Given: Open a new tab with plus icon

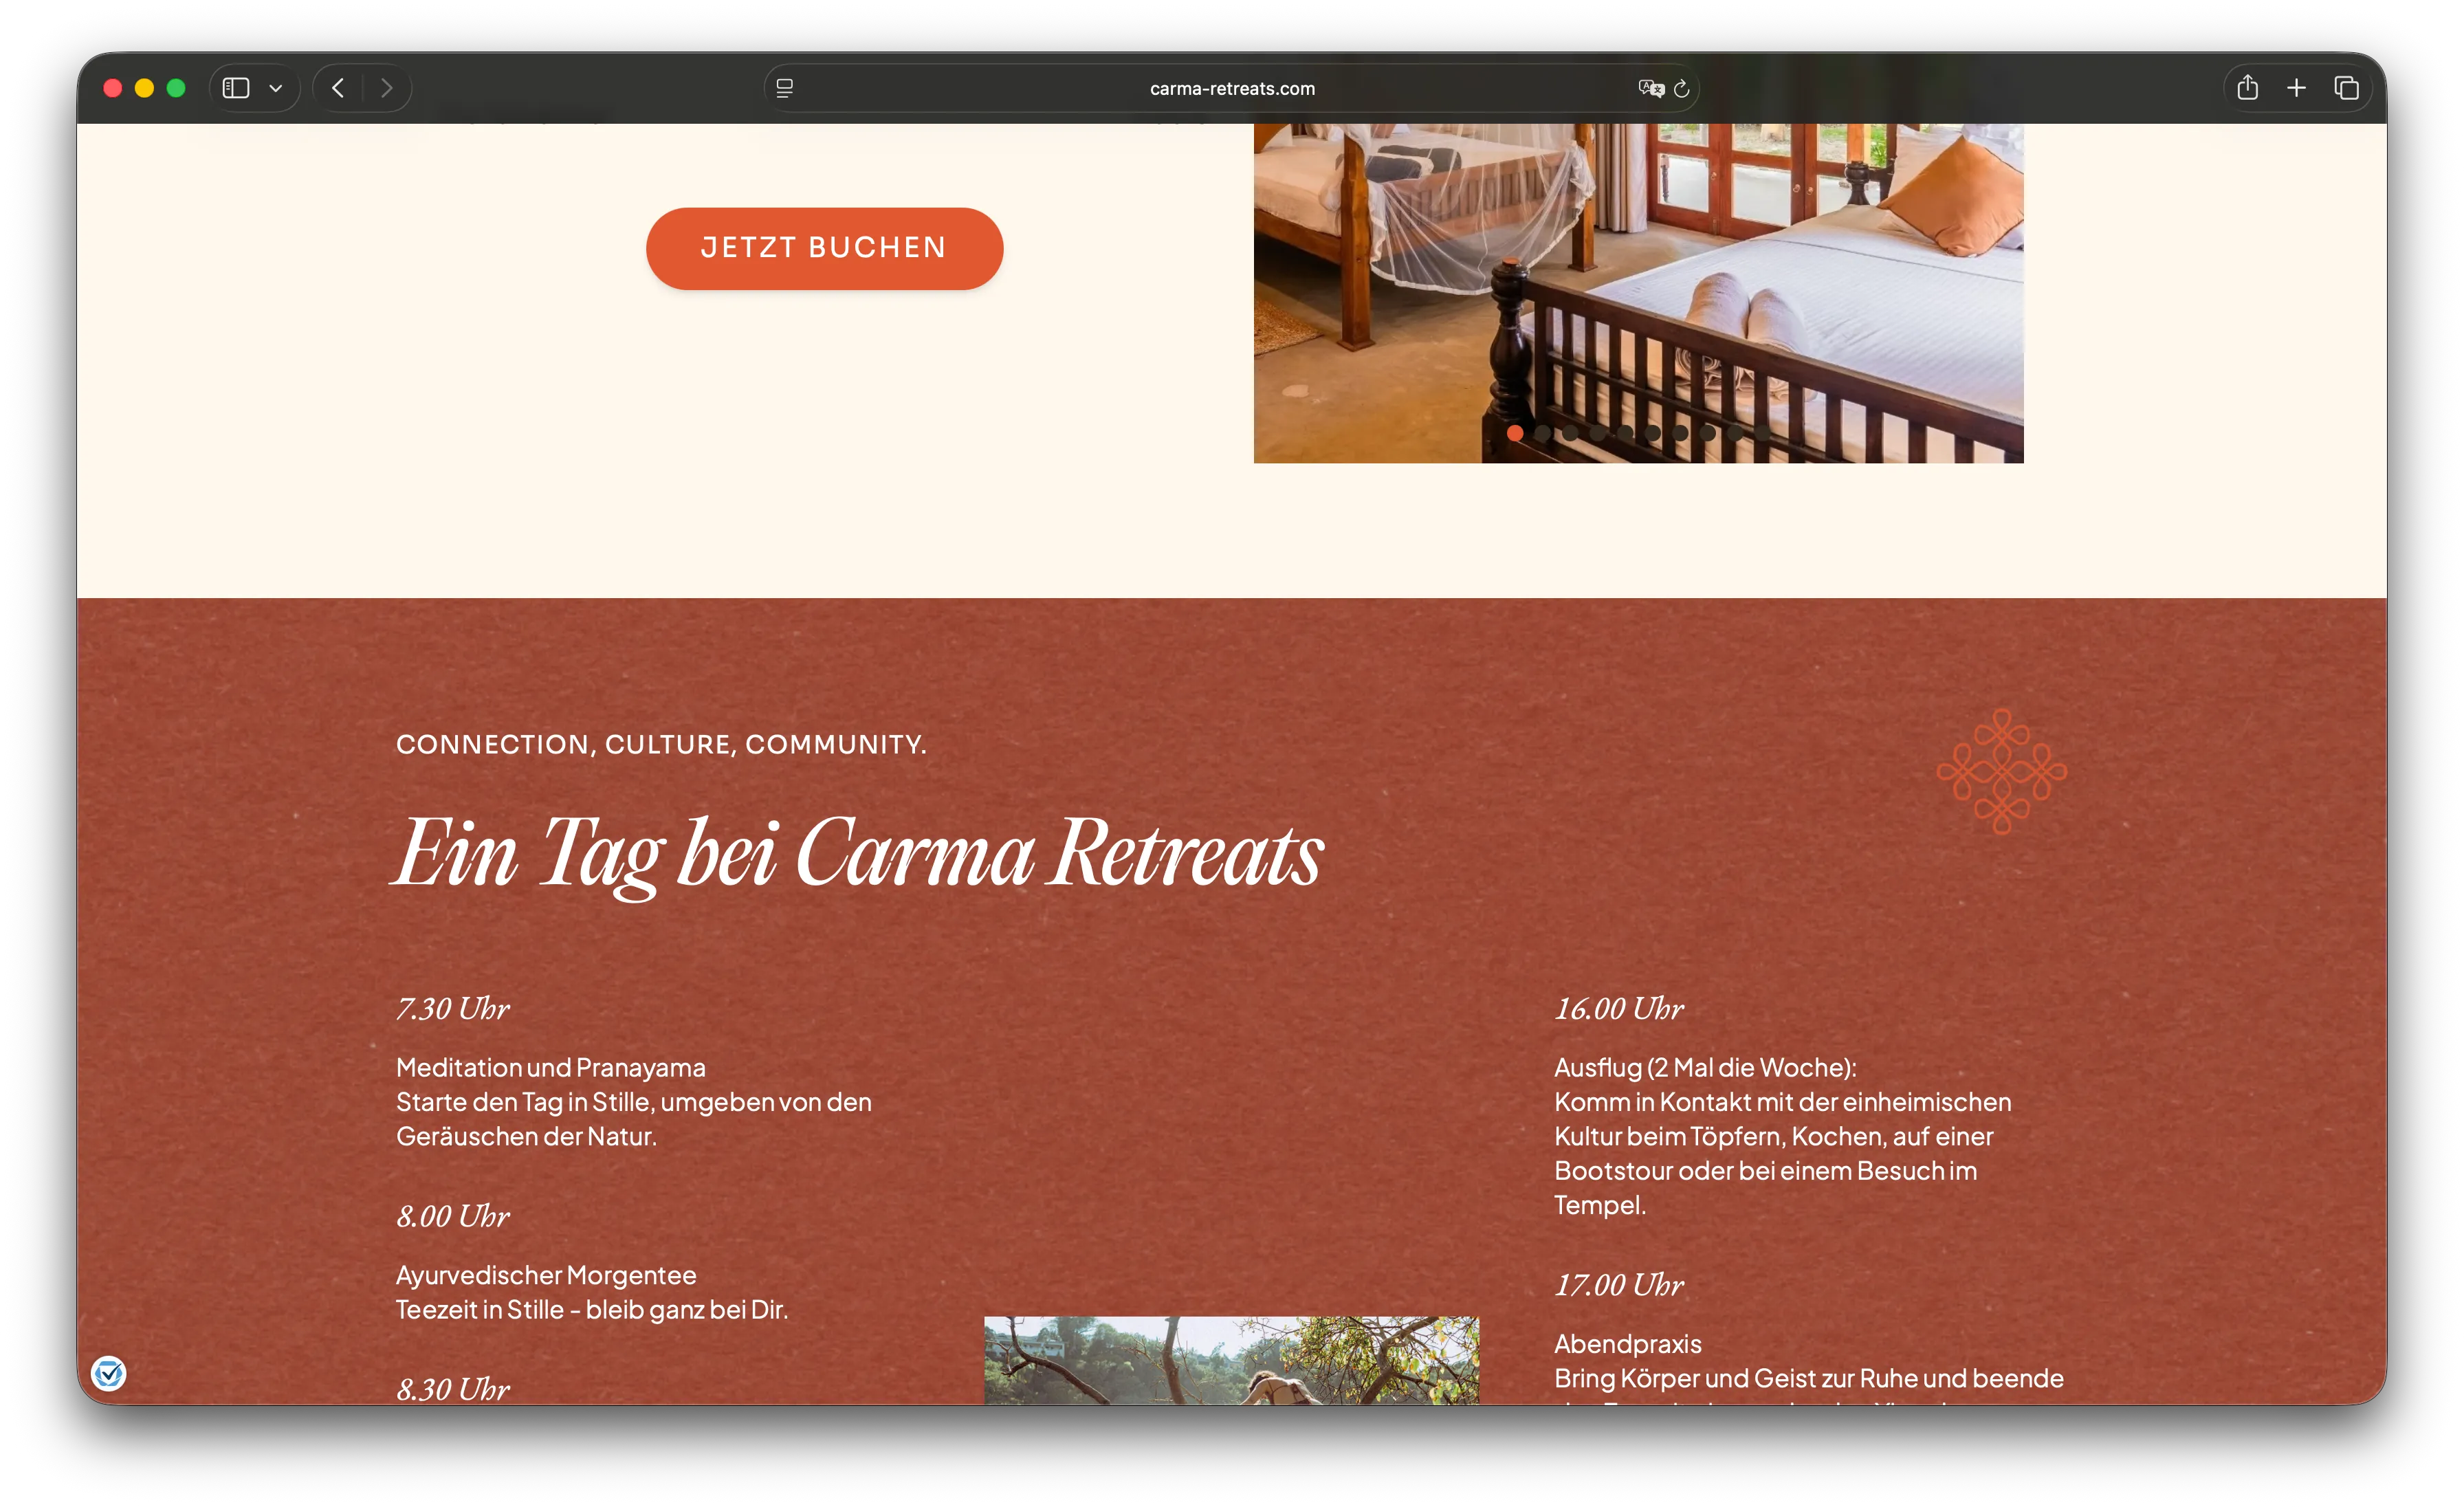Looking at the screenshot, I should click(2297, 88).
